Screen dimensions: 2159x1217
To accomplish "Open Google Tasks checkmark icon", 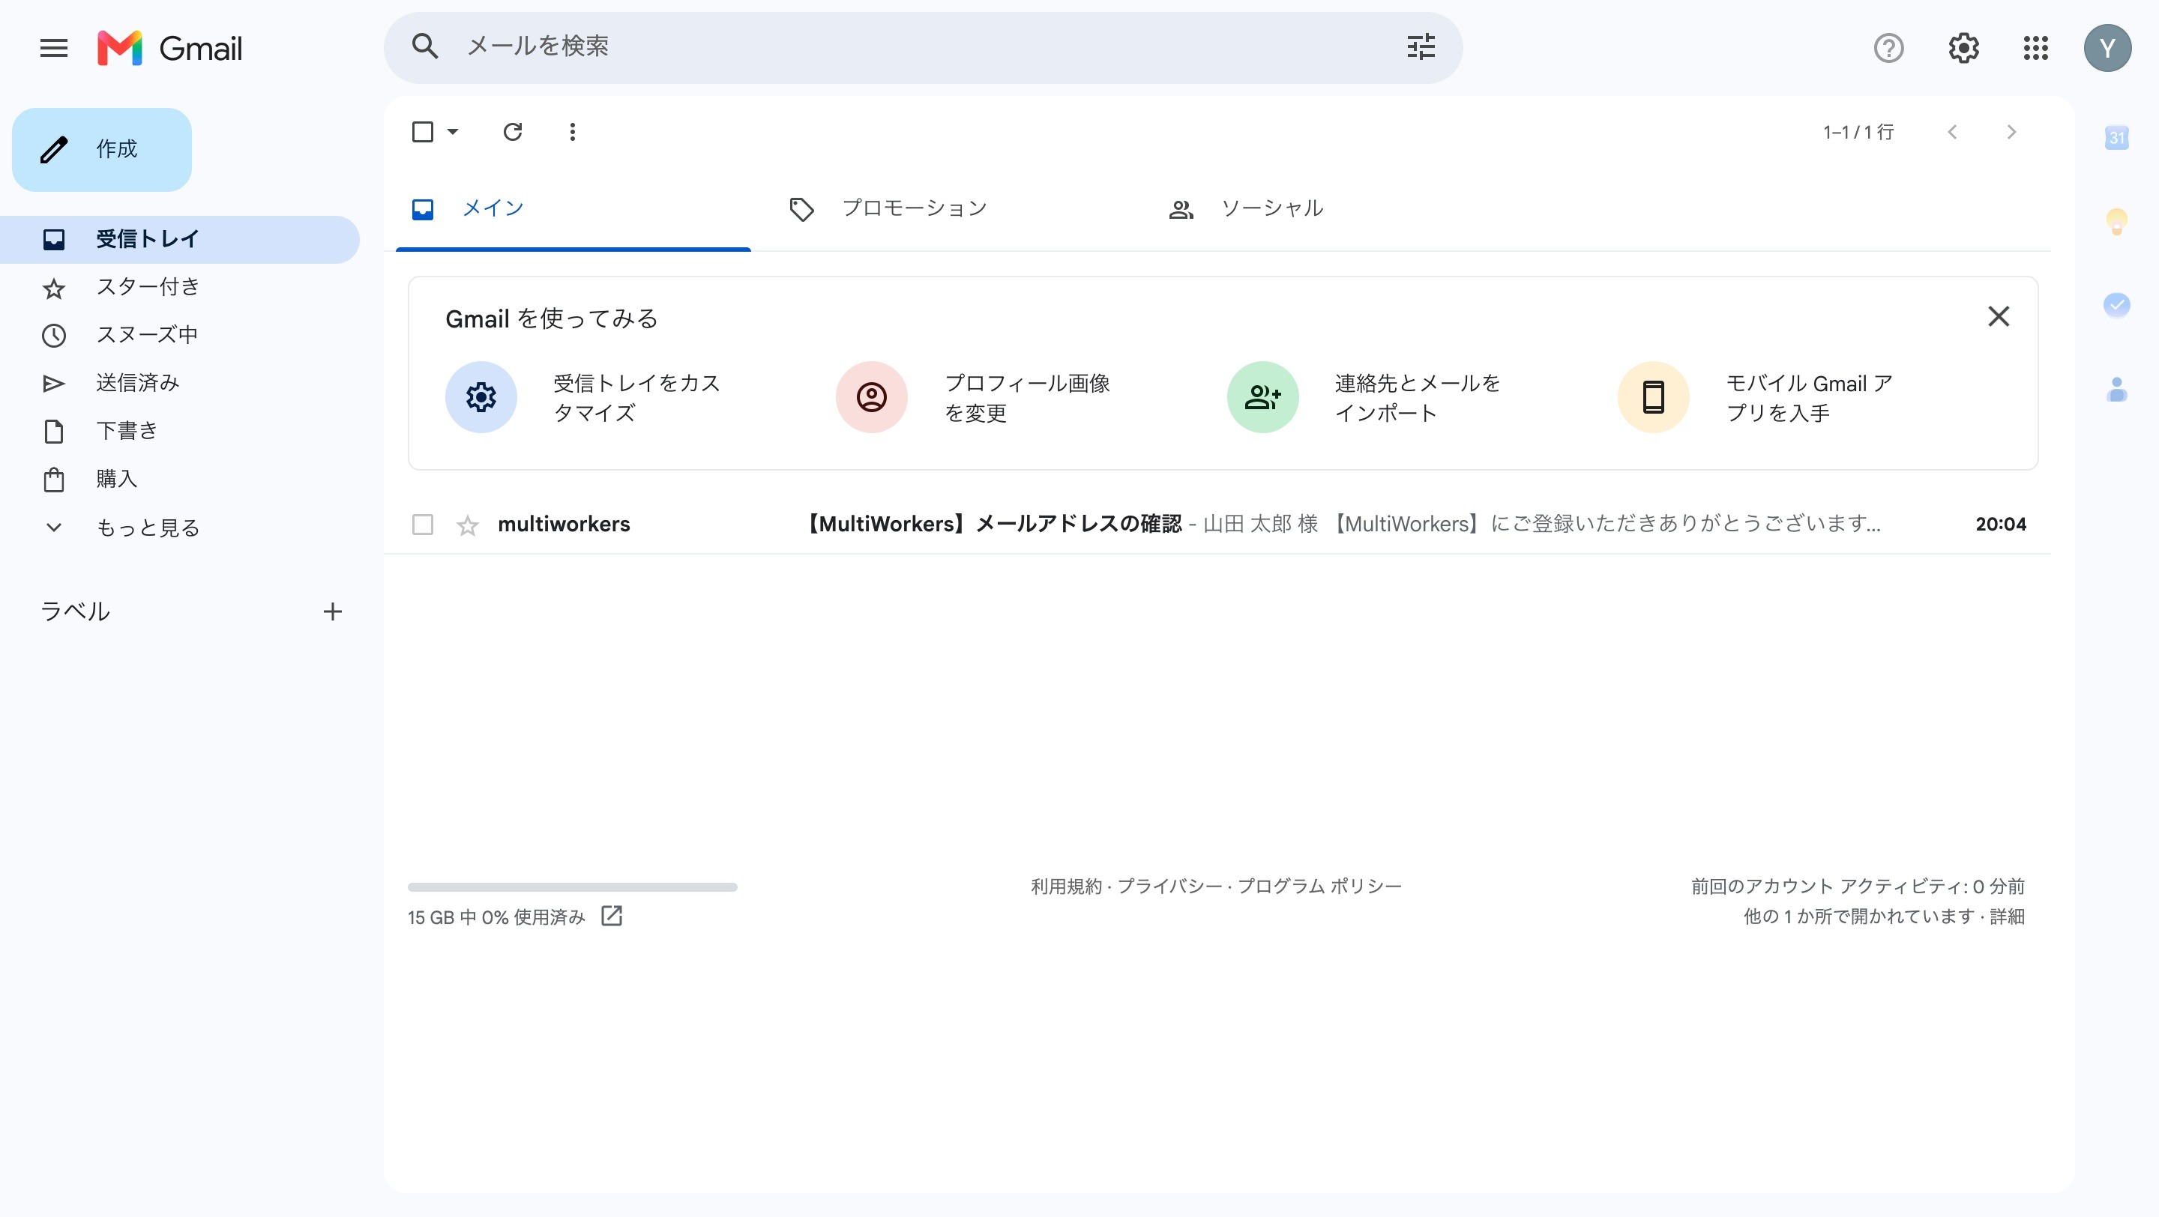I will pyautogui.click(x=2117, y=304).
